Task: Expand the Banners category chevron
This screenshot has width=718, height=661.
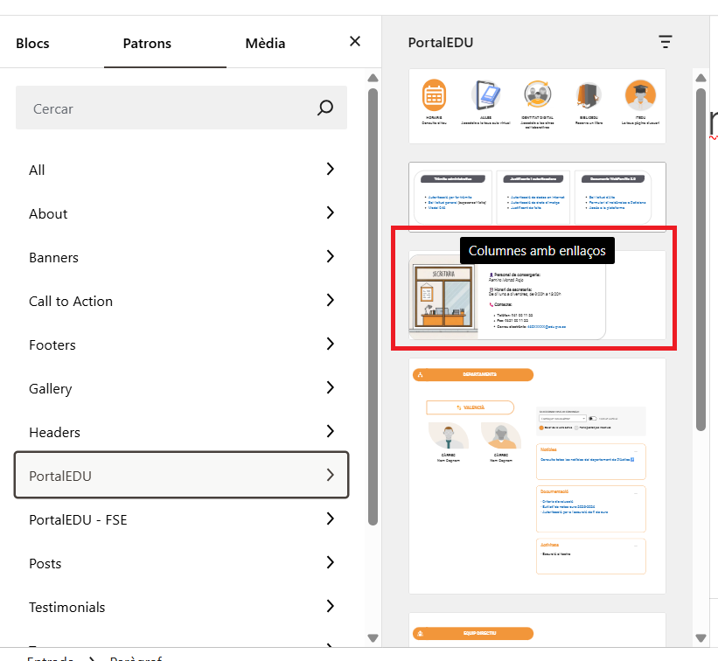Action: [x=330, y=257]
